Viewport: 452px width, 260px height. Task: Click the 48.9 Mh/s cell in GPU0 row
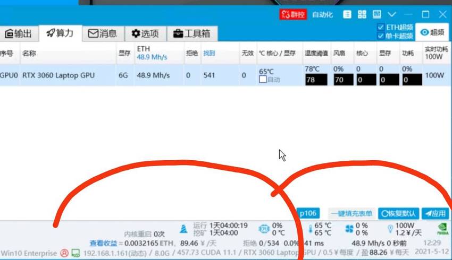(x=152, y=75)
